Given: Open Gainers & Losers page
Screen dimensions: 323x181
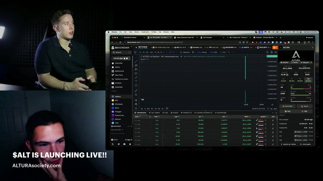Looking at the screenshot, I should coord(120,79).
